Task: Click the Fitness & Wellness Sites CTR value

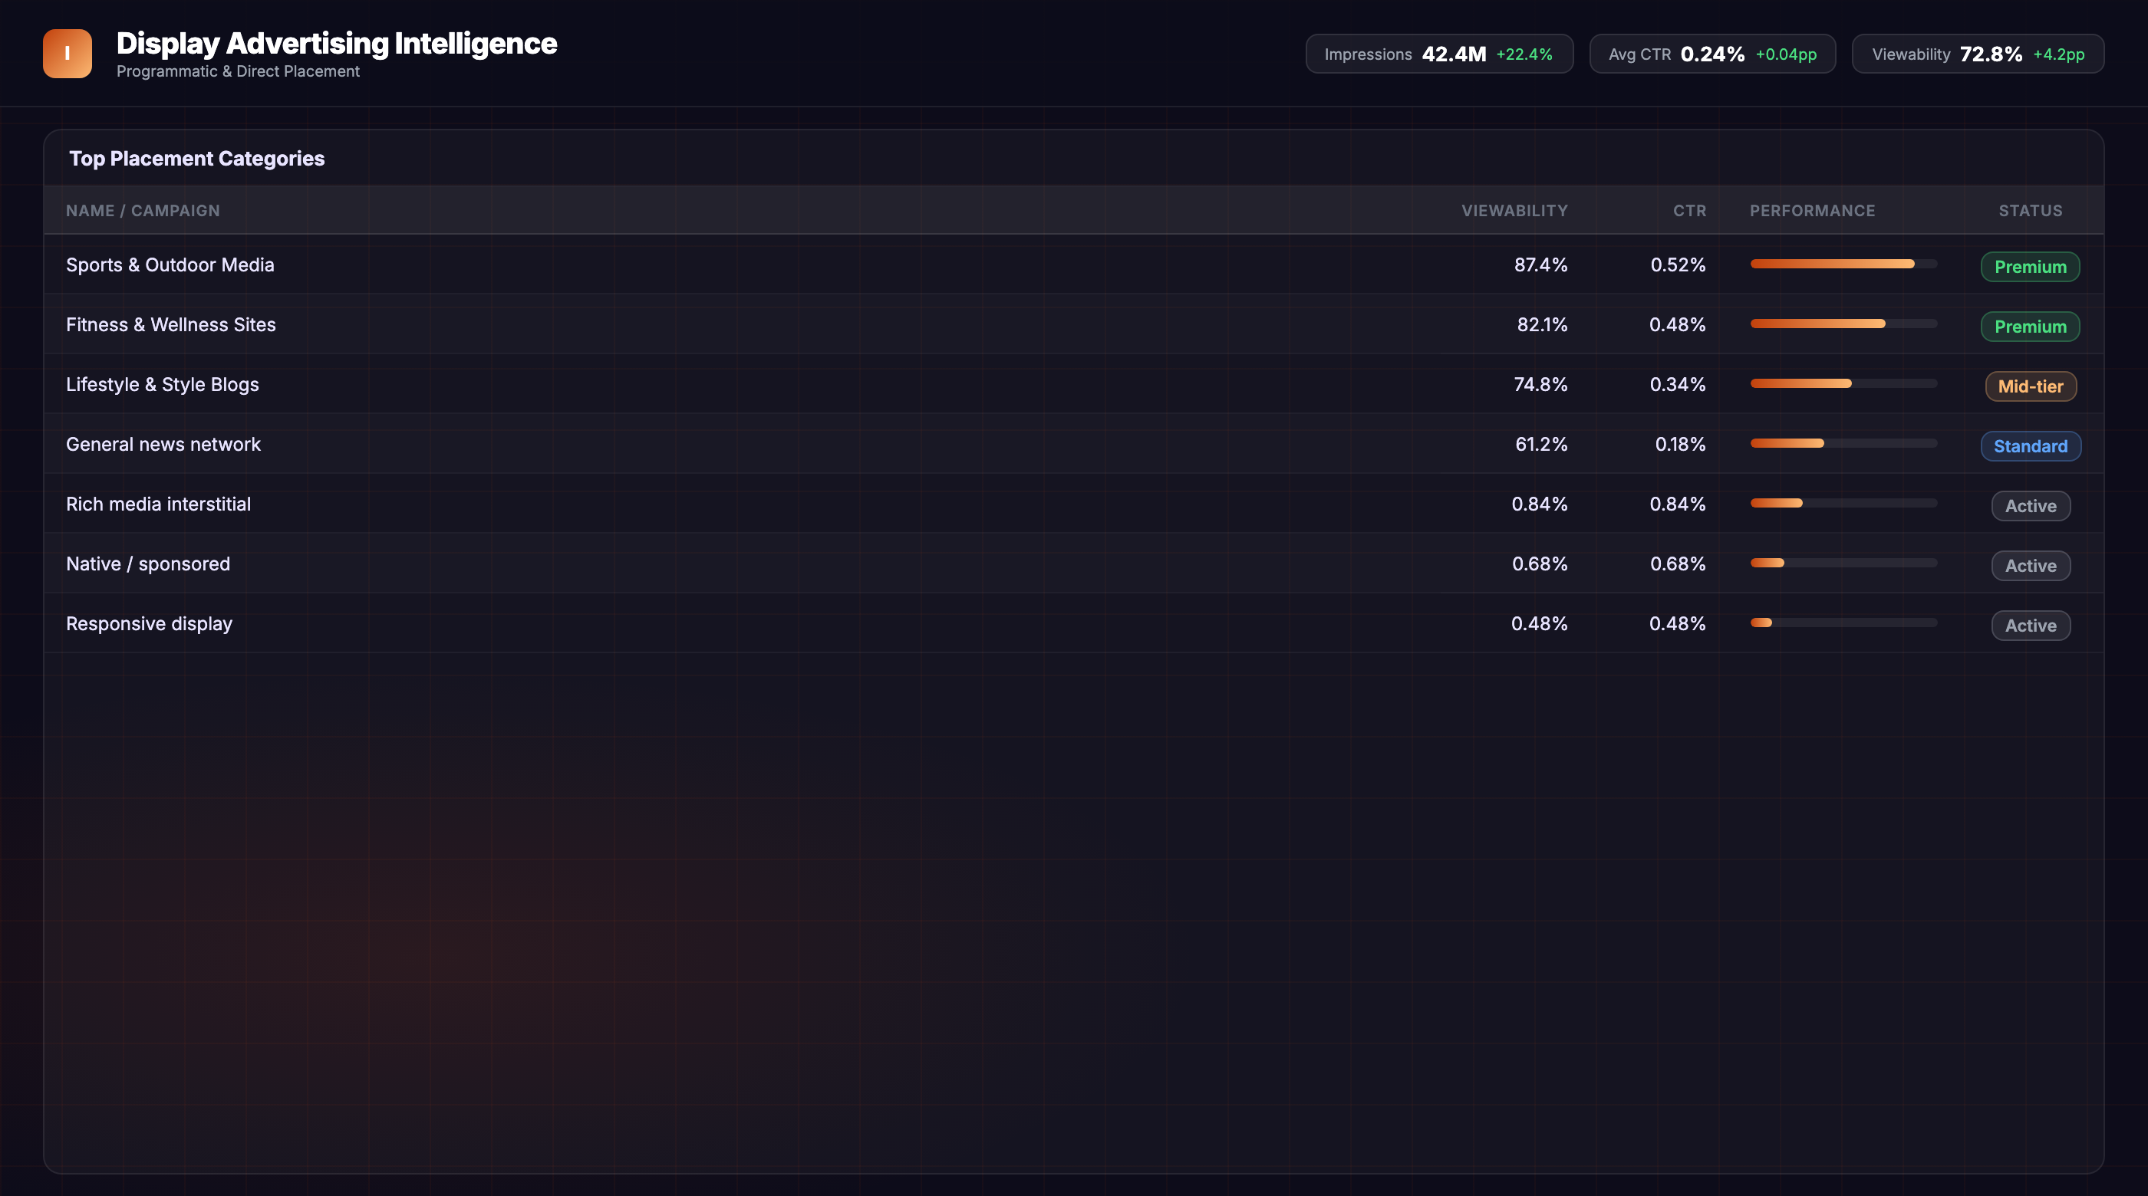Action: (x=1678, y=325)
